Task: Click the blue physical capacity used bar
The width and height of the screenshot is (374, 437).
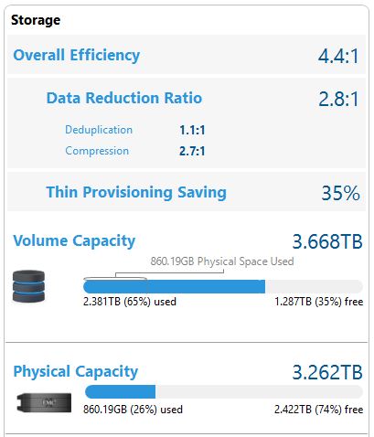Action: tap(120, 392)
